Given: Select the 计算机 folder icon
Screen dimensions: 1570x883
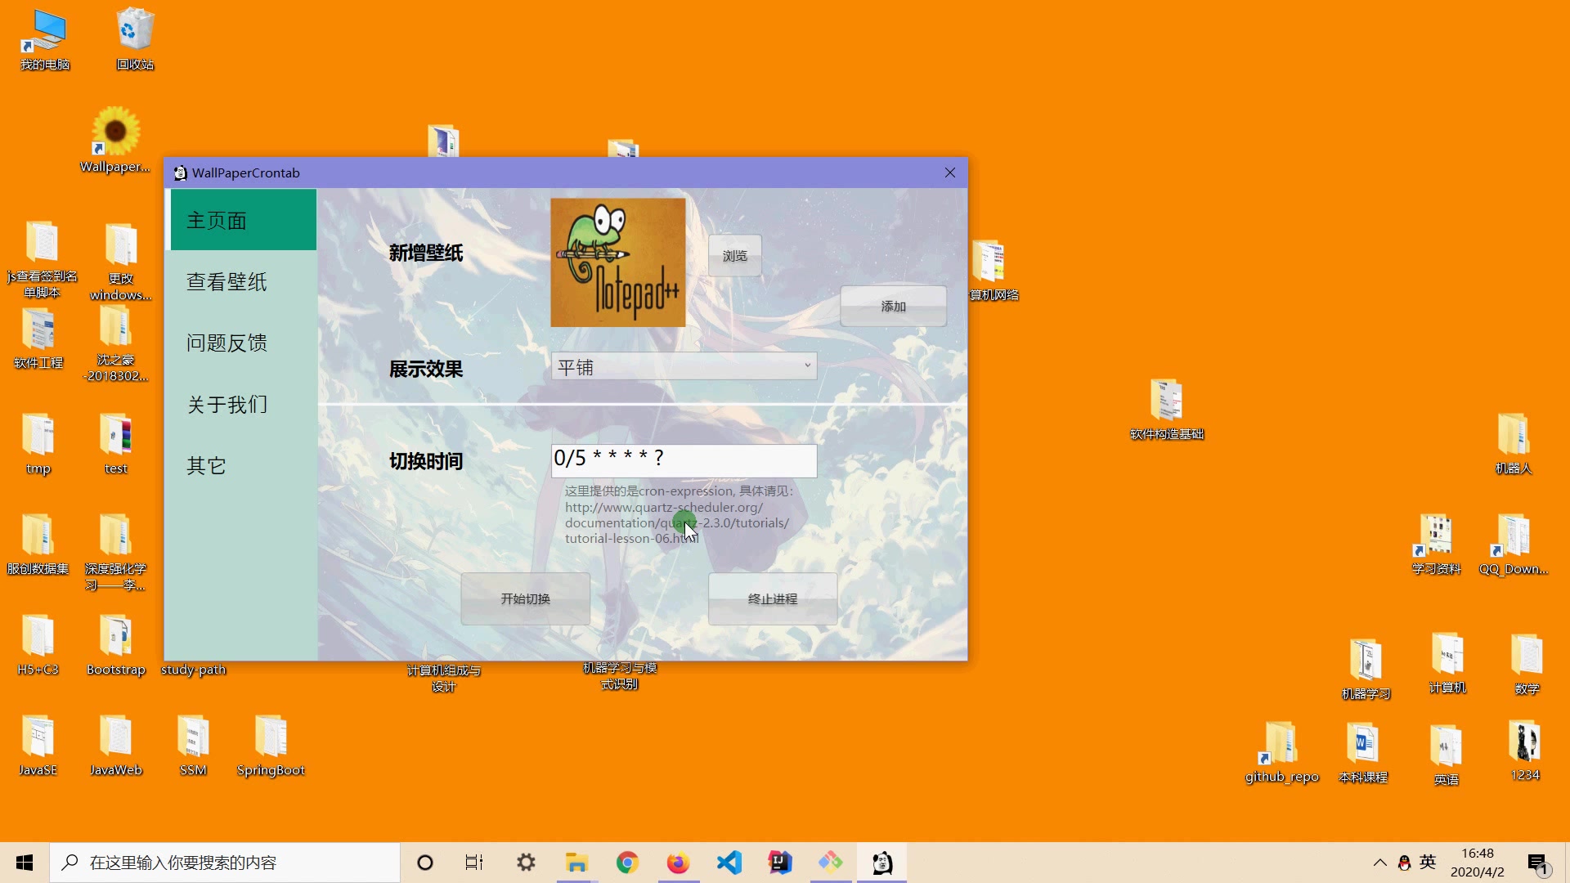Looking at the screenshot, I should tap(1447, 663).
